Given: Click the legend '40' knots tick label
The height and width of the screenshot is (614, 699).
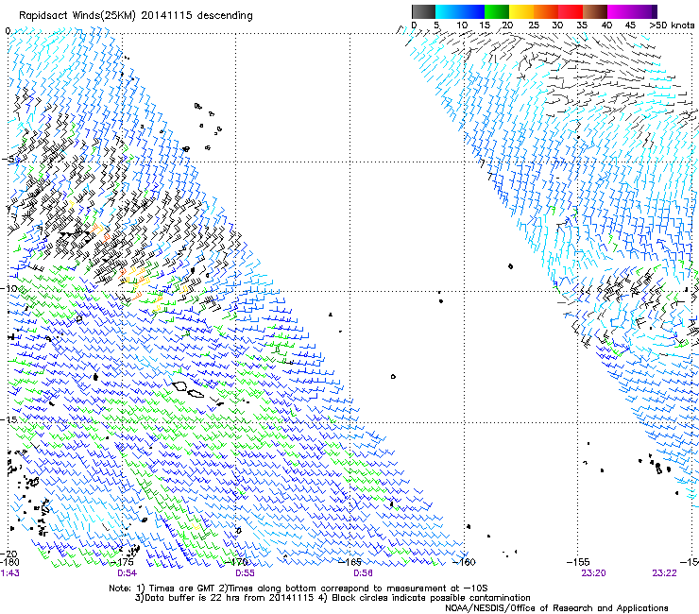Looking at the screenshot, I should [x=606, y=26].
